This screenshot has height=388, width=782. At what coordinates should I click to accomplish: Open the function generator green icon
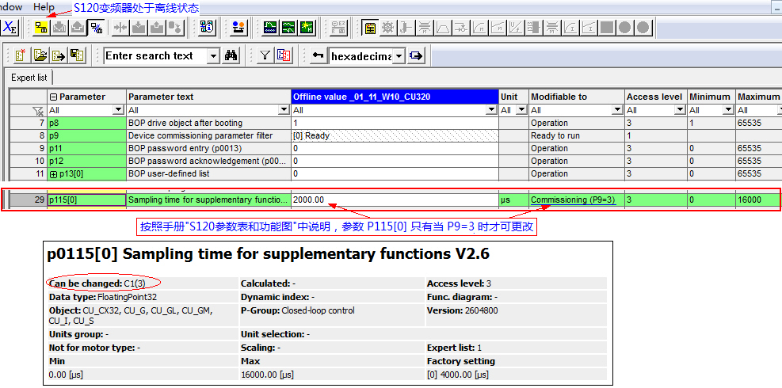click(288, 28)
